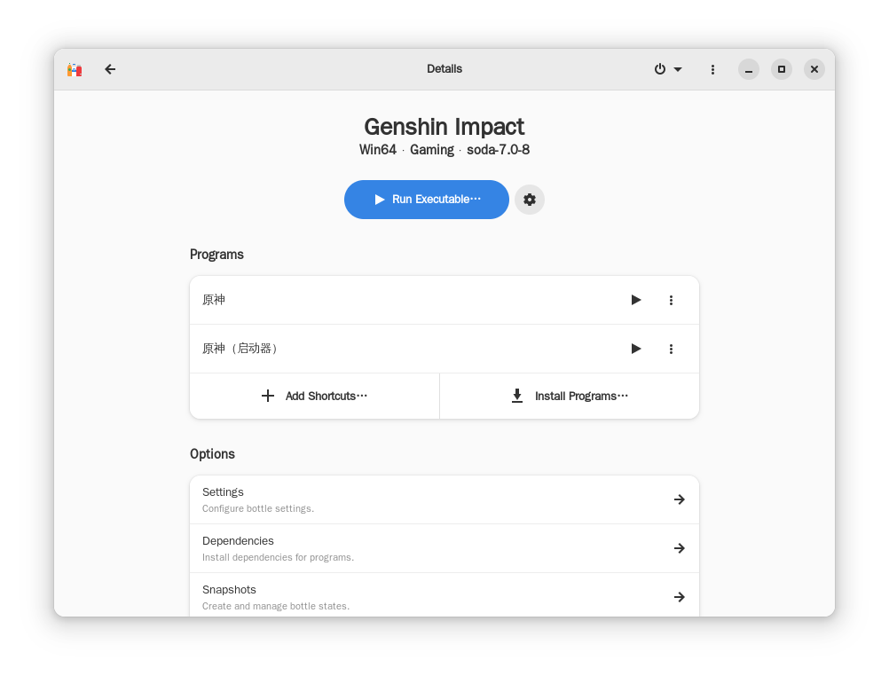Click the Gaming environment label
Viewport: 889px width, 676px height.
point(432,150)
